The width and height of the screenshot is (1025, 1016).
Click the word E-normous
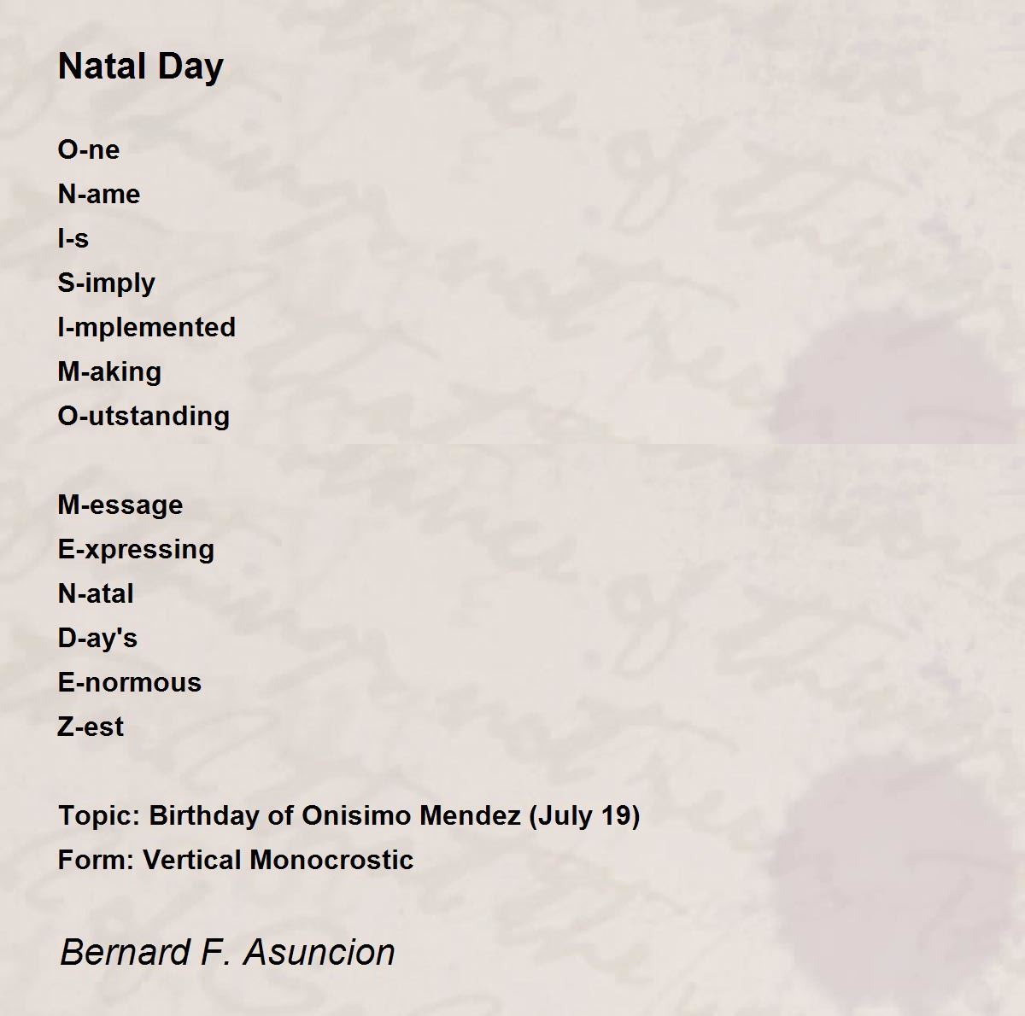tap(130, 682)
